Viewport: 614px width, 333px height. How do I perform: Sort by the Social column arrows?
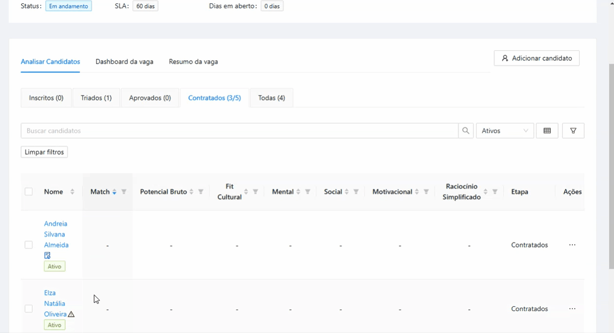347,192
